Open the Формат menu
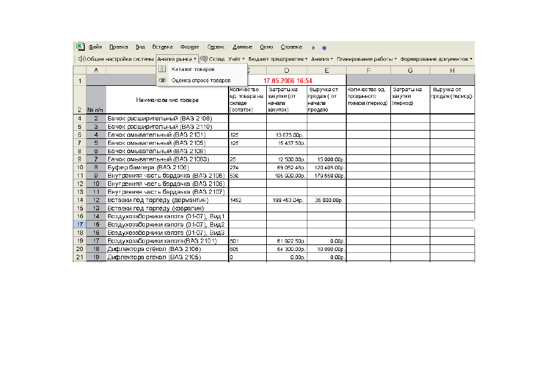This screenshot has width=533, height=375. point(190,47)
